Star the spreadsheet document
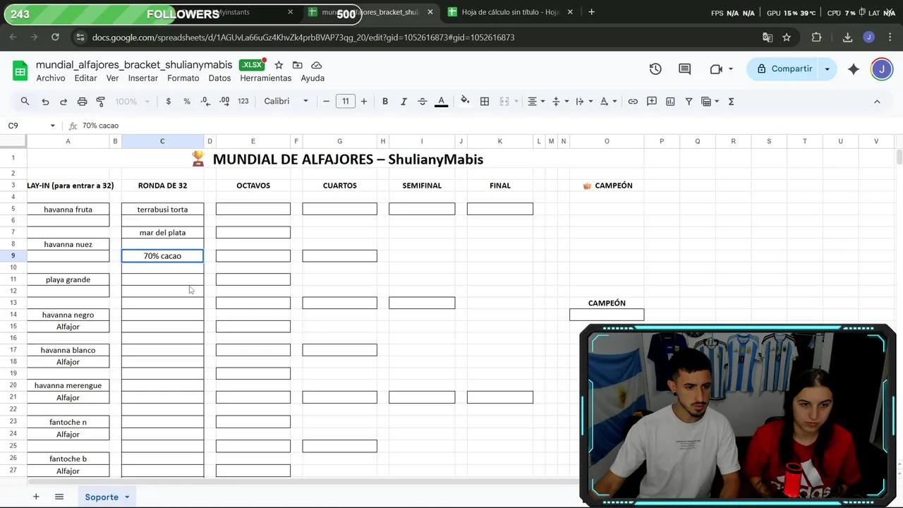 [279, 65]
